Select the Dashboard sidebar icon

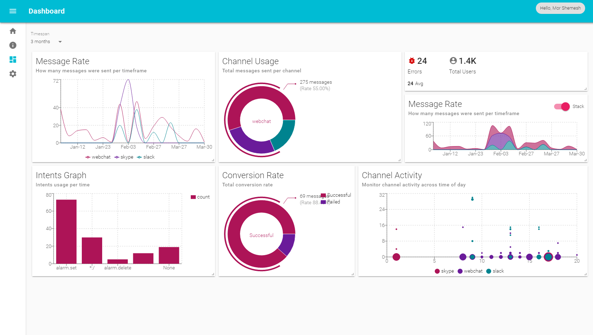coord(13,60)
